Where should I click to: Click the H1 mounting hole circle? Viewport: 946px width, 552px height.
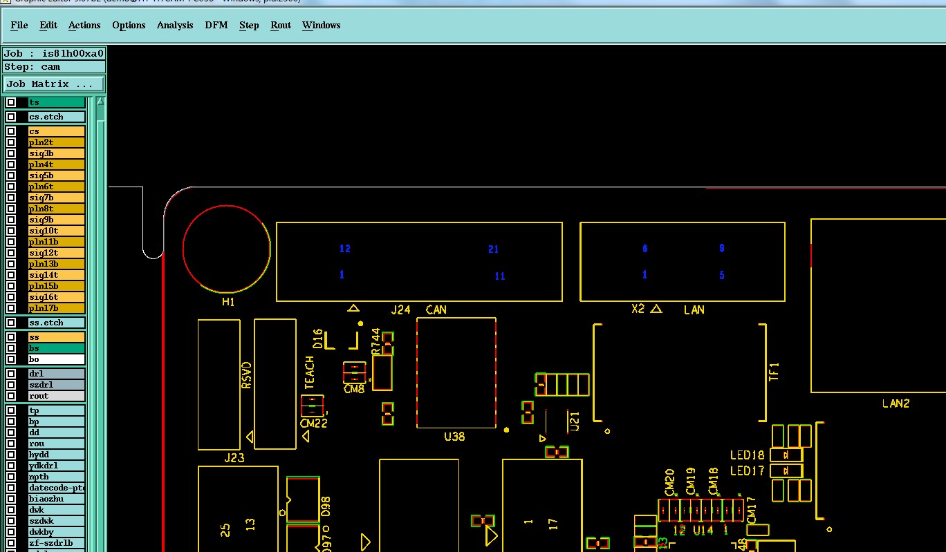click(x=226, y=249)
